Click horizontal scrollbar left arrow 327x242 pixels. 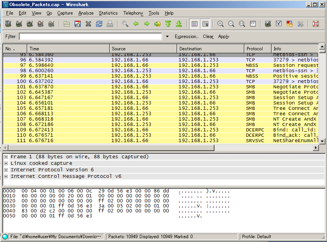pos(5,148)
